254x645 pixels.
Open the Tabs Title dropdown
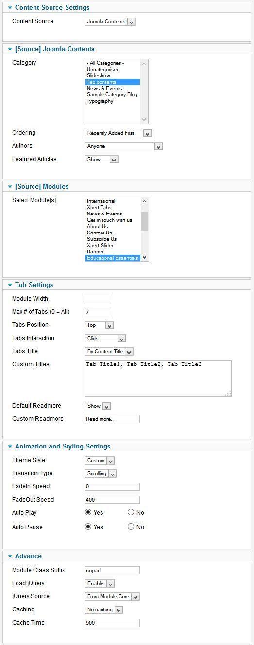point(109,352)
